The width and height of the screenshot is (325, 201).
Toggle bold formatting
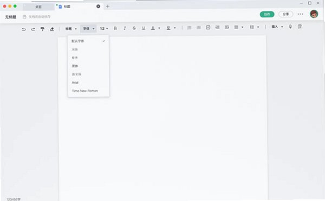click(115, 28)
